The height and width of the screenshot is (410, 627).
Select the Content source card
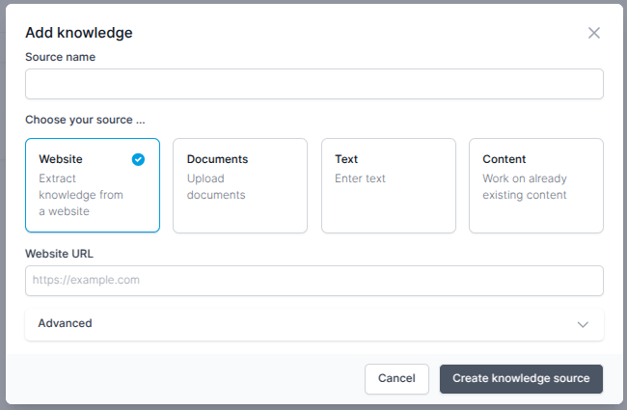[536, 185]
